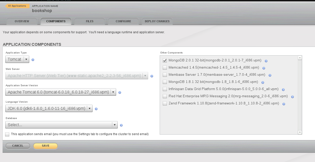Image resolution: width=315 pixels, height=162 pixels.
Task: Tick the application sends email checkbox
Action: click(7, 134)
